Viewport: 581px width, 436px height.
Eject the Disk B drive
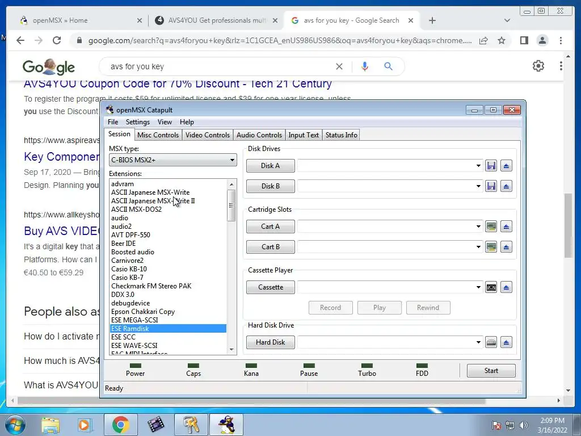(506, 186)
